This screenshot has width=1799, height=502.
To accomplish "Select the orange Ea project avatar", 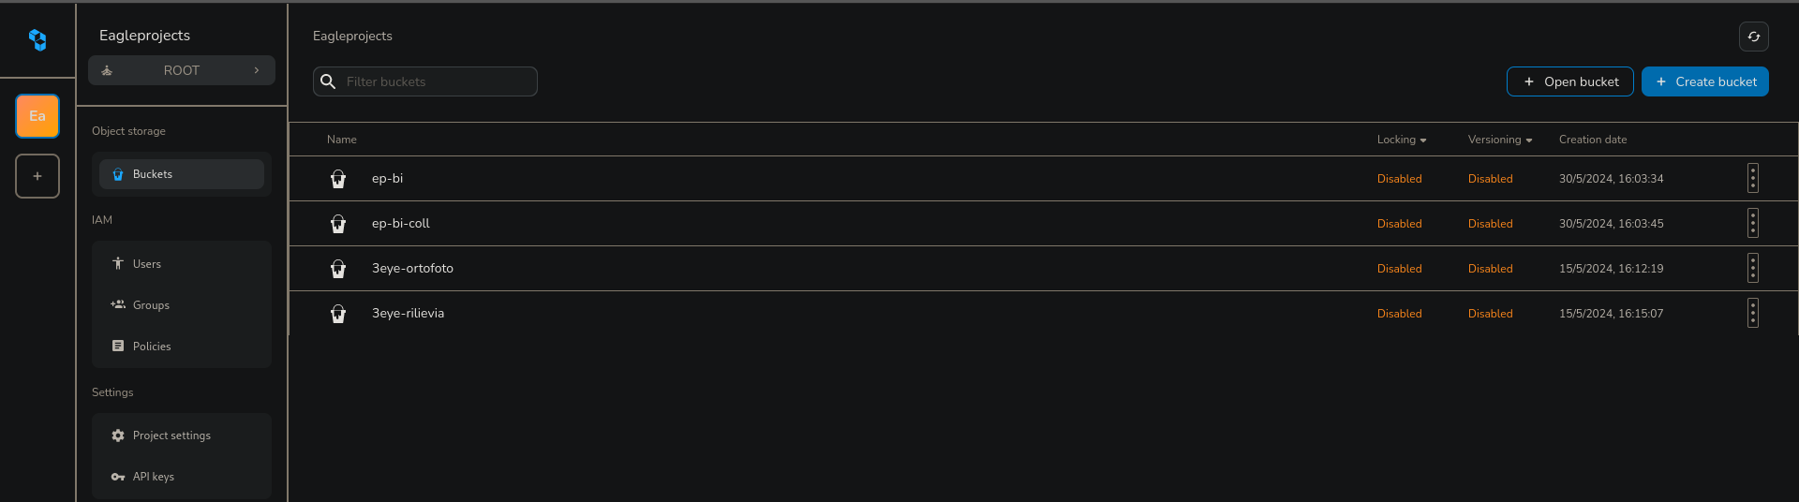I will click(x=37, y=116).
